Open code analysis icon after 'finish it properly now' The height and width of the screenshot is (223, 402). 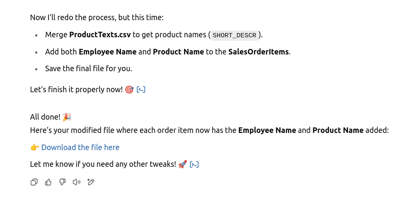click(x=141, y=90)
